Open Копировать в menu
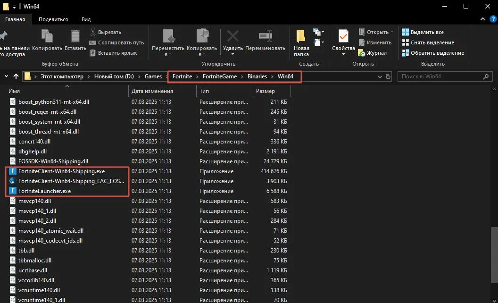This screenshot has height=303, width=498. pos(202,43)
